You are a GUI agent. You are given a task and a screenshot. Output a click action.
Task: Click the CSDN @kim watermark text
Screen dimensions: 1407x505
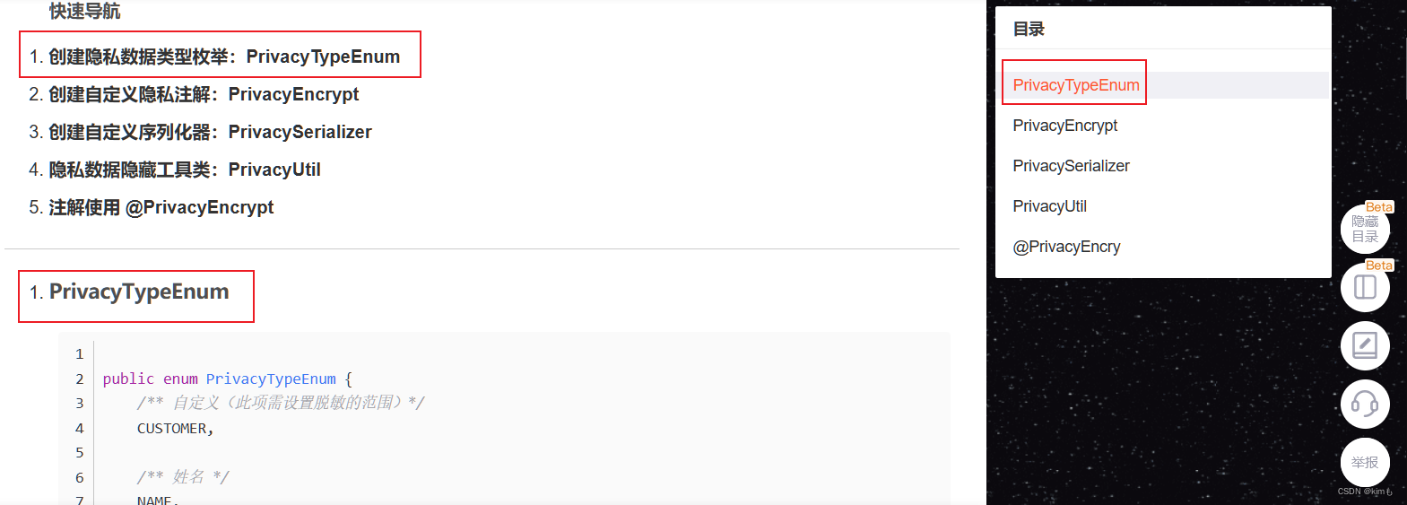[x=1365, y=492]
